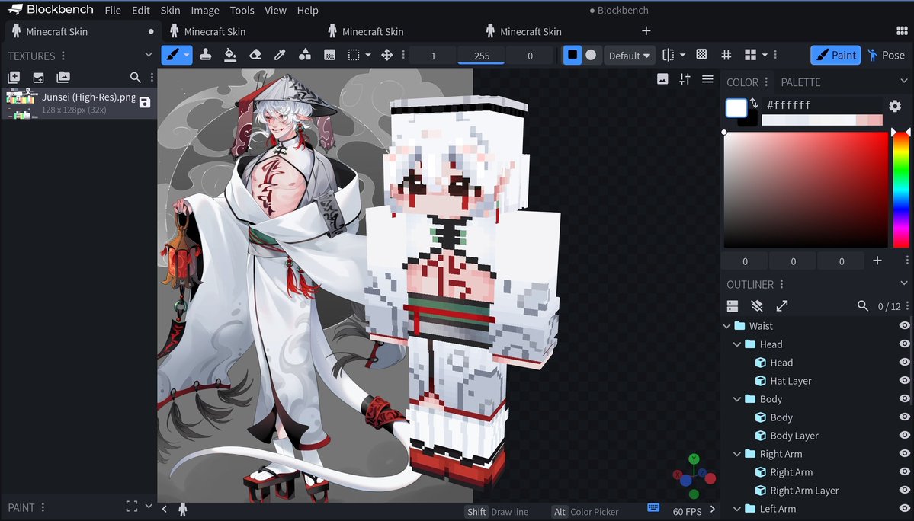Screen dimensions: 914x521
Task: Adjust the rainbow hue slider
Action: pyautogui.click(x=900, y=190)
